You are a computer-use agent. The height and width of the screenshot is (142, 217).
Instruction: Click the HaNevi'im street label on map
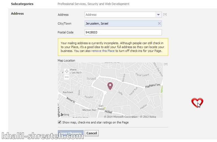click(152, 86)
